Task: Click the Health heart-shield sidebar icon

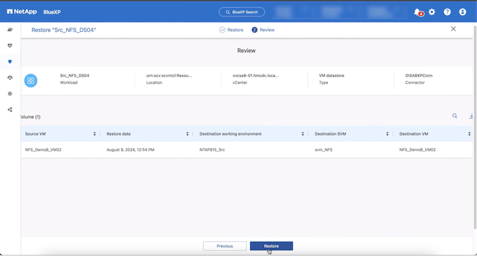Action: (x=10, y=45)
